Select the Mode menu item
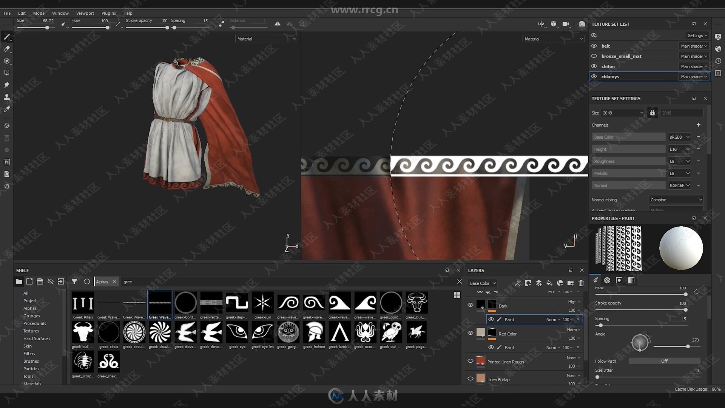 (39, 13)
